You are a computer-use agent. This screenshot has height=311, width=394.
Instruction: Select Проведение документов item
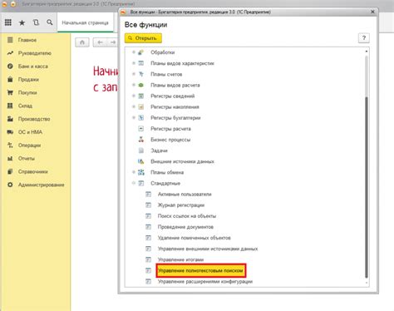click(x=185, y=227)
